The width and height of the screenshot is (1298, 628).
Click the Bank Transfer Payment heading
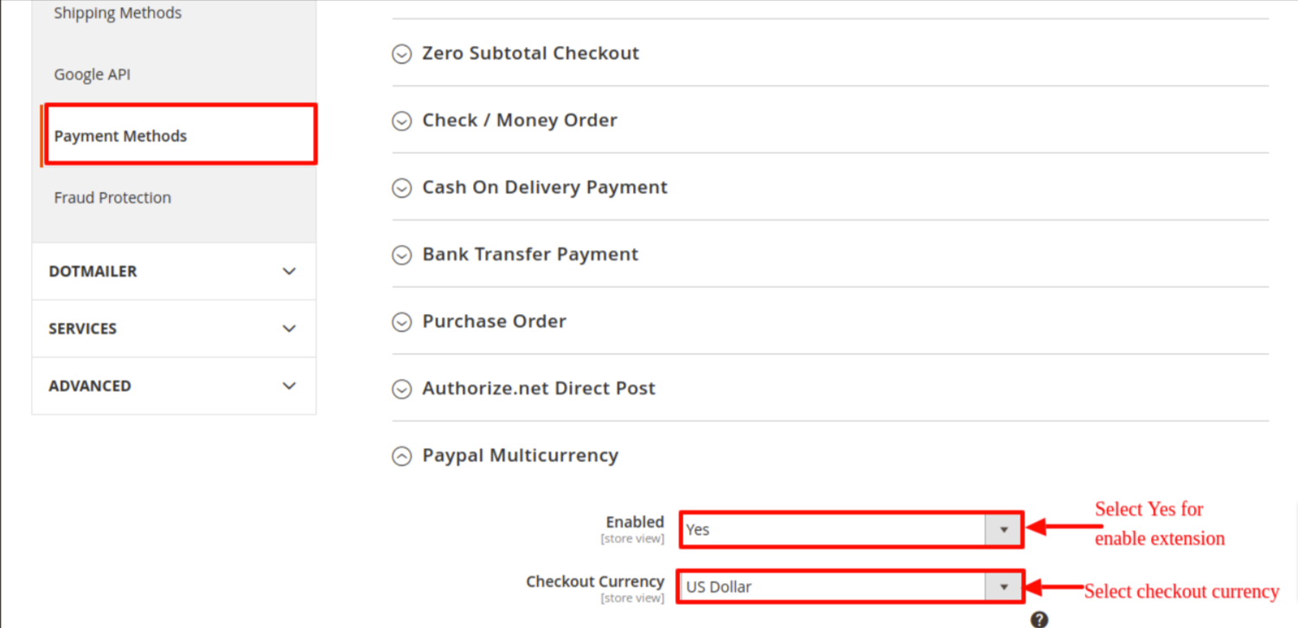[530, 254]
